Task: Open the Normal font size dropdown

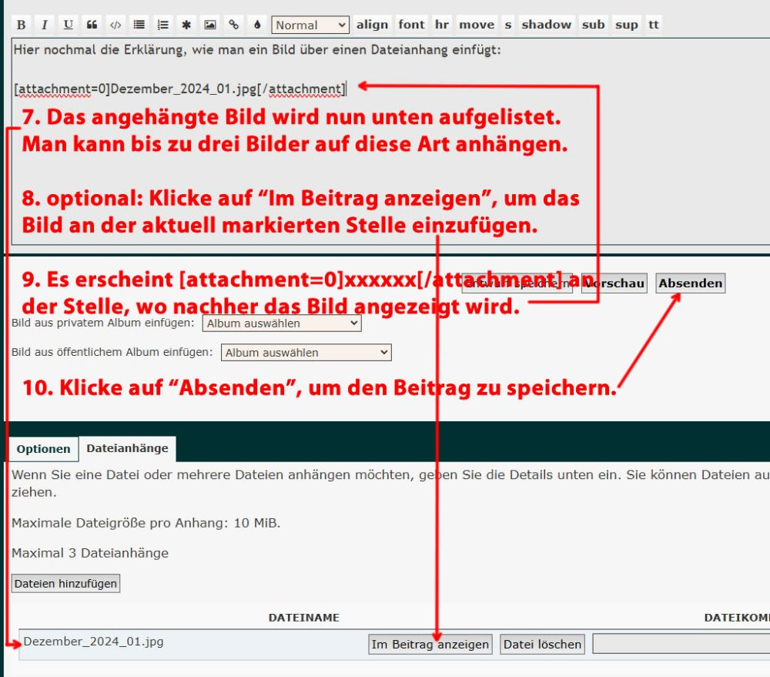Action: tap(310, 25)
